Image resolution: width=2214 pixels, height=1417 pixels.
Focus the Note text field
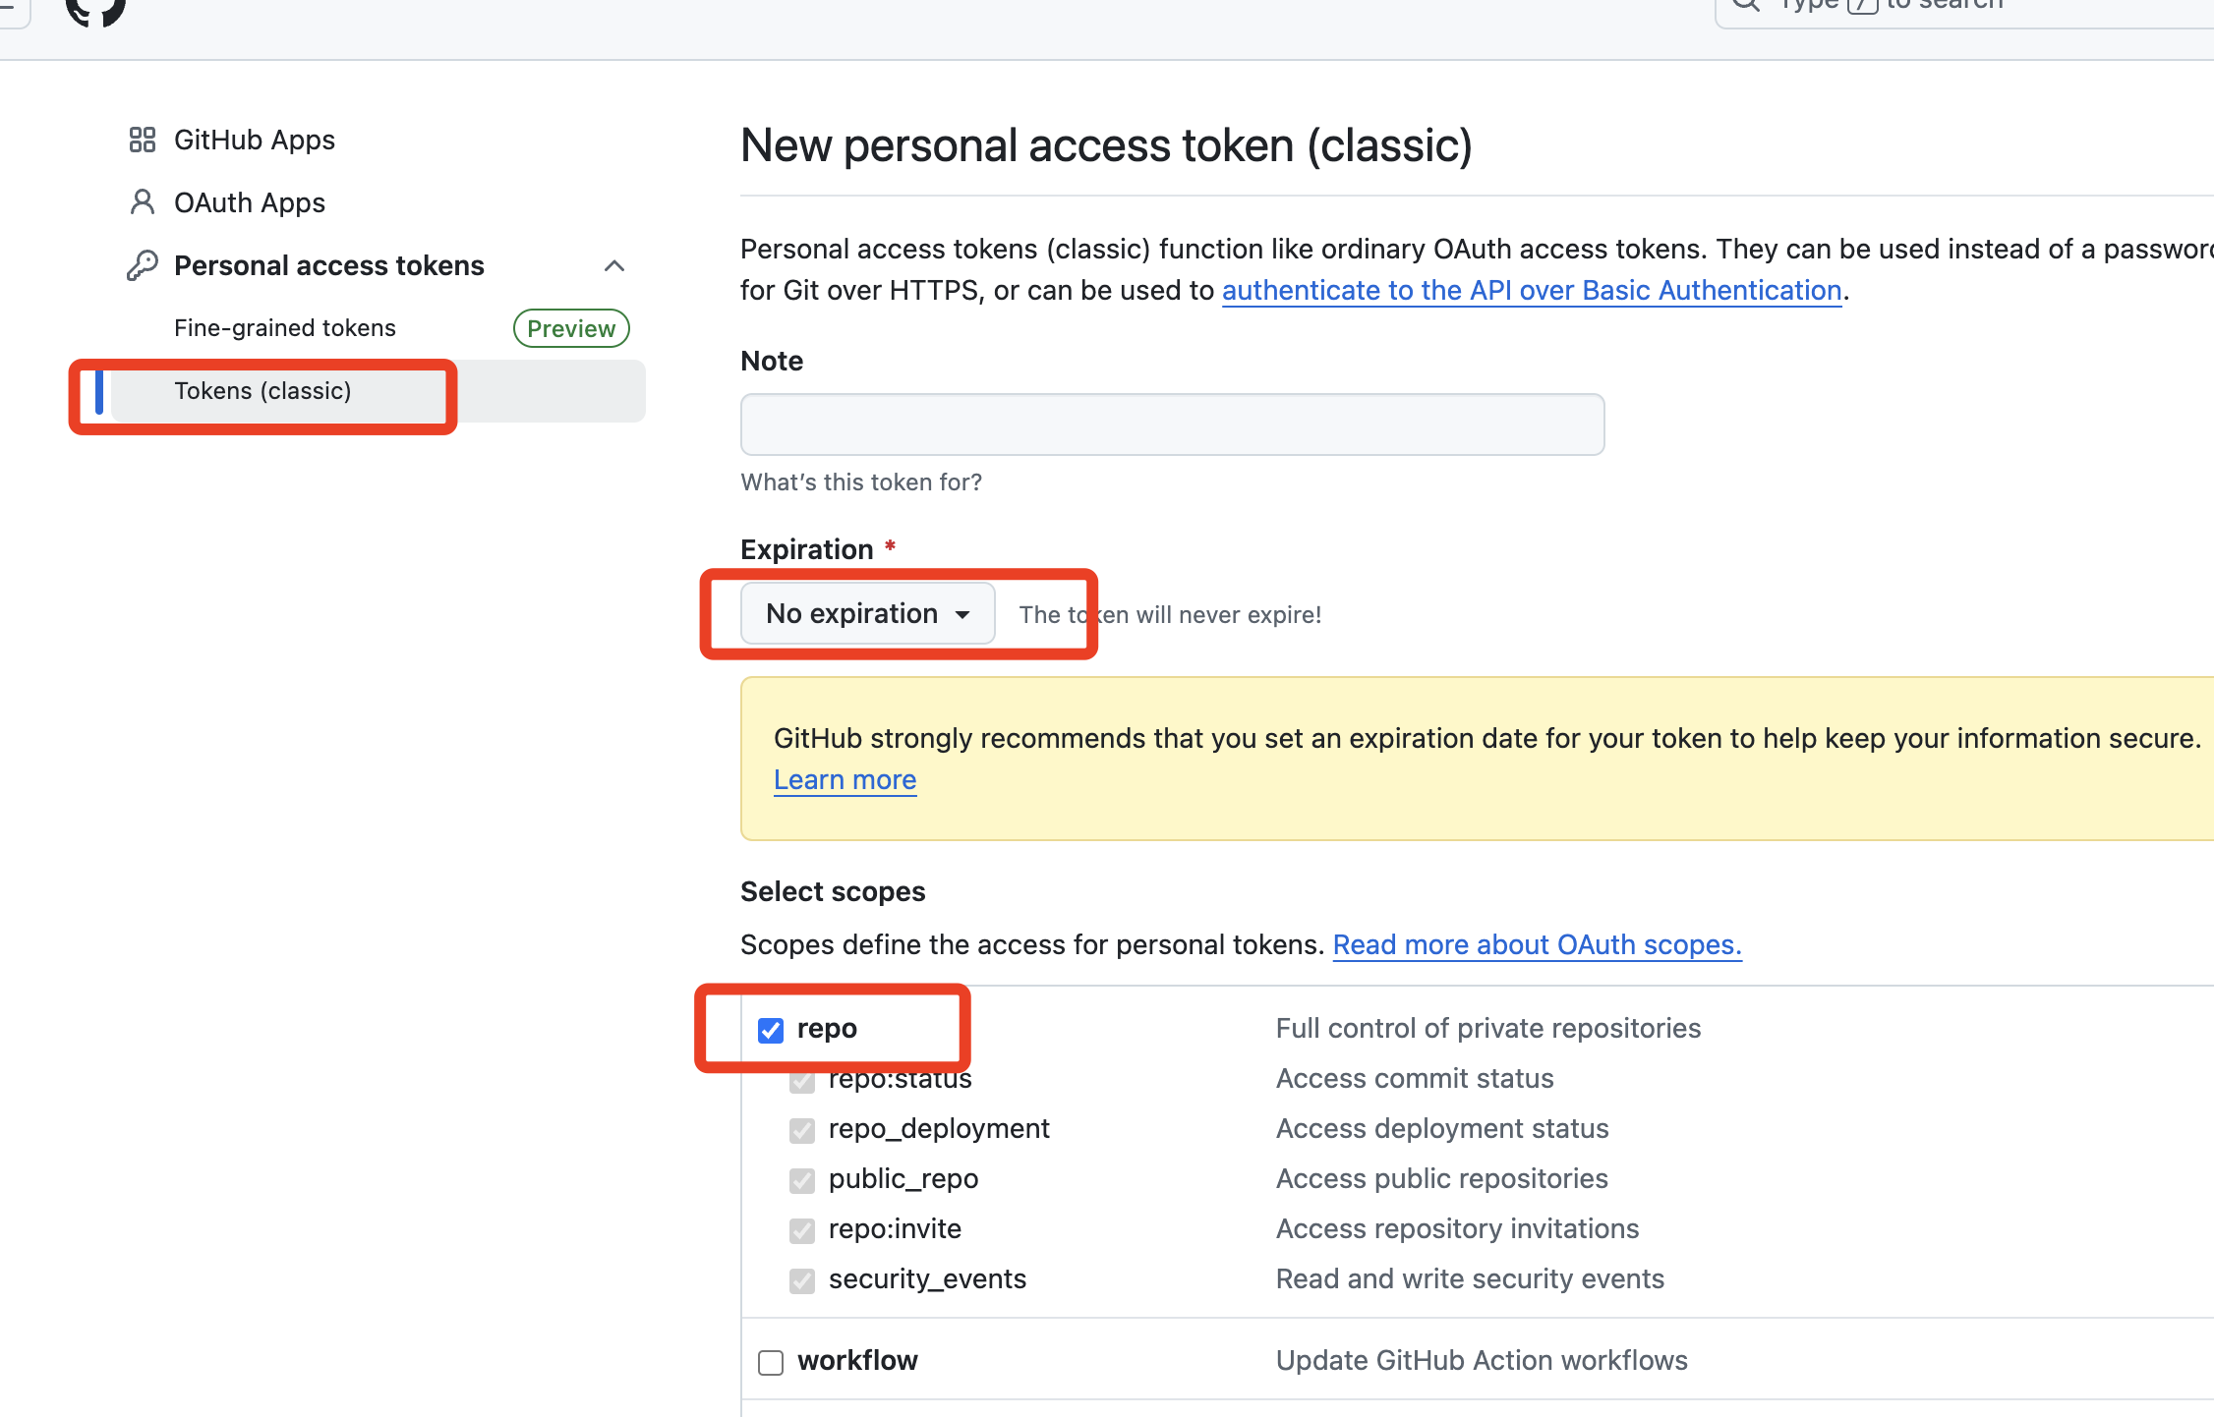click(1172, 425)
